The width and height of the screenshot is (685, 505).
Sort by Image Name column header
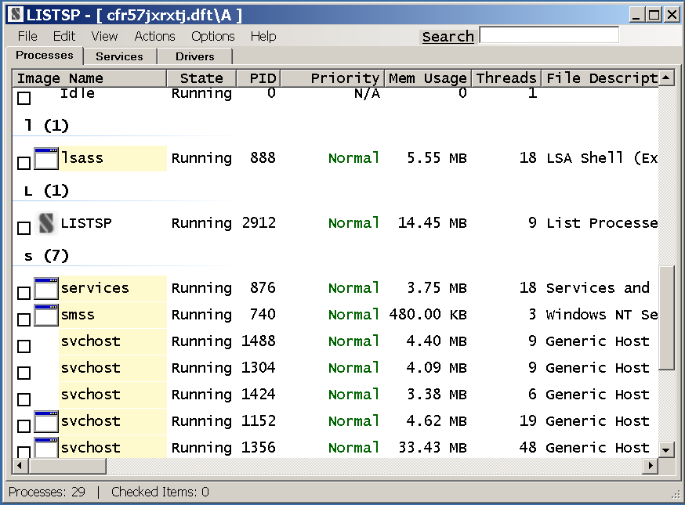click(x=89, y=78)
